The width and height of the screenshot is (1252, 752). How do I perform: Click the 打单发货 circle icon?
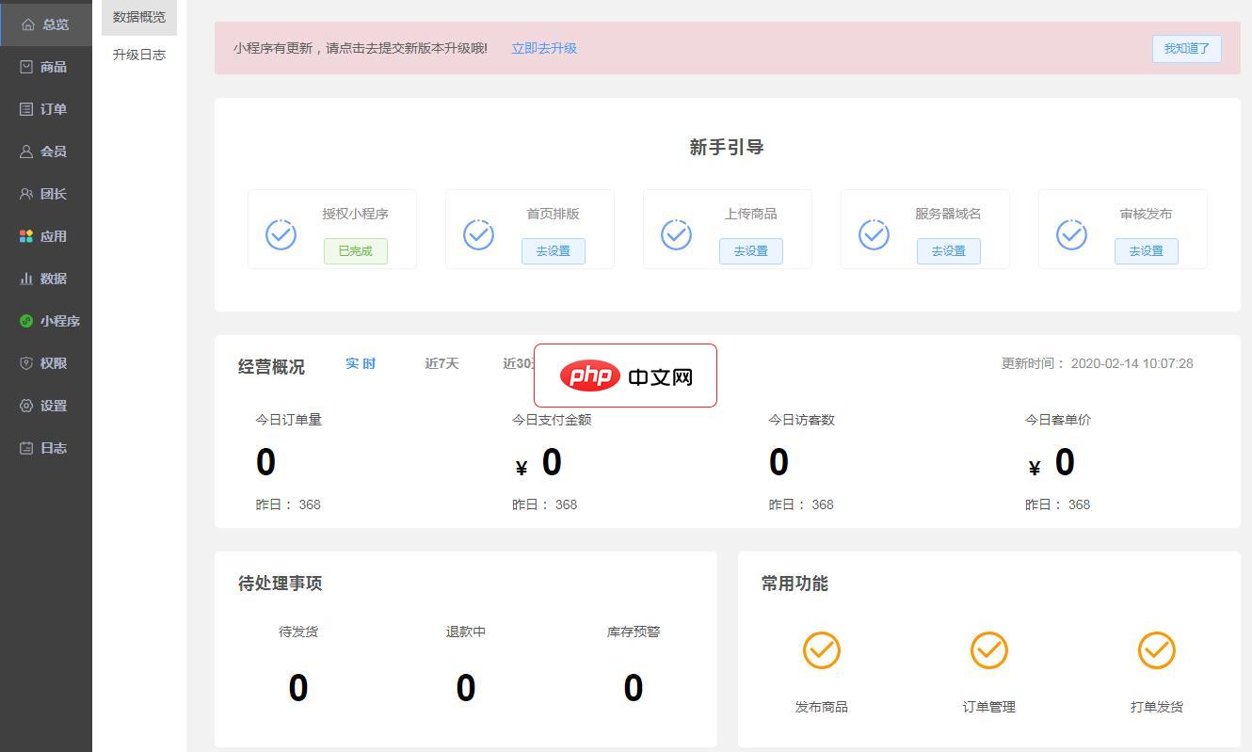(1156, 649)
